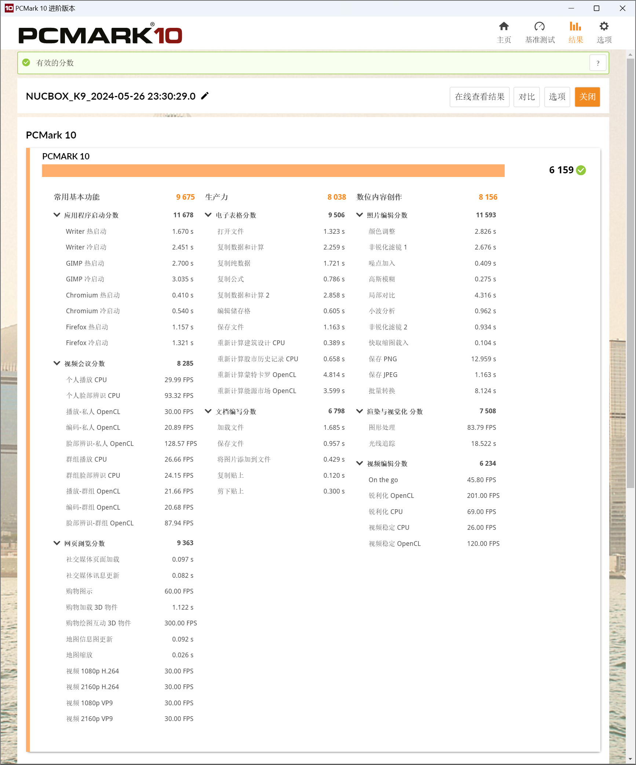Select the Results (结果) bar chart icon
The image size is (636, 765).
click(x=575, y=27)
